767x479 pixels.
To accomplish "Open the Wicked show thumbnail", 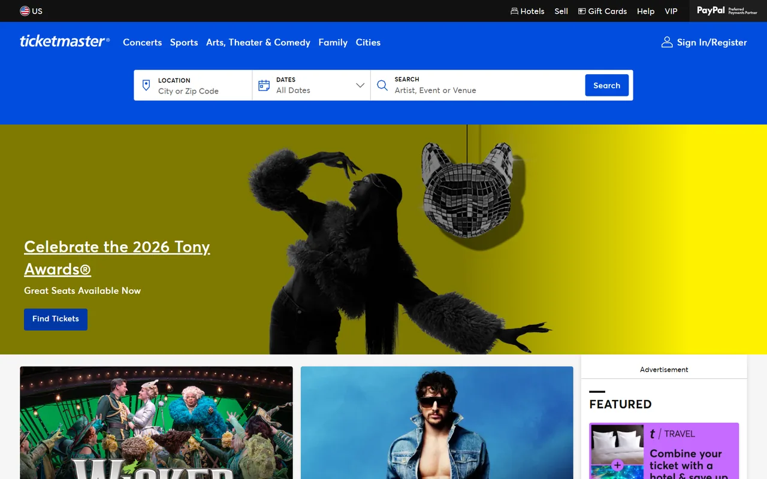I will (156, 423).
